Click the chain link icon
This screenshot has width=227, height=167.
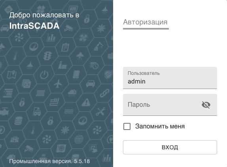[104, 93]
